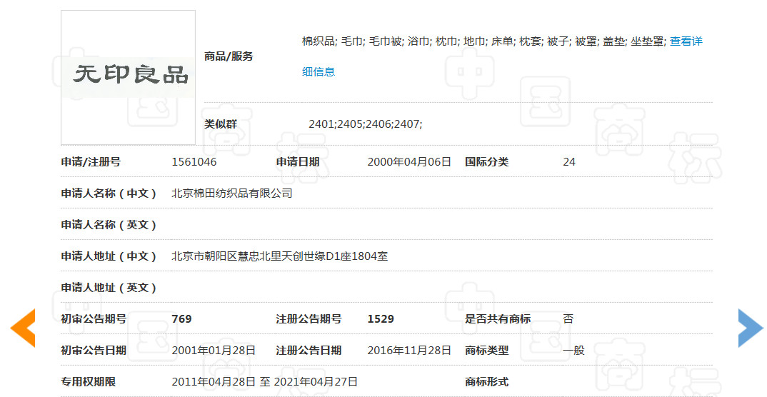Select the application date 2000年04月06日
Viewport: 767px width, 397px height.
[409, 162]
